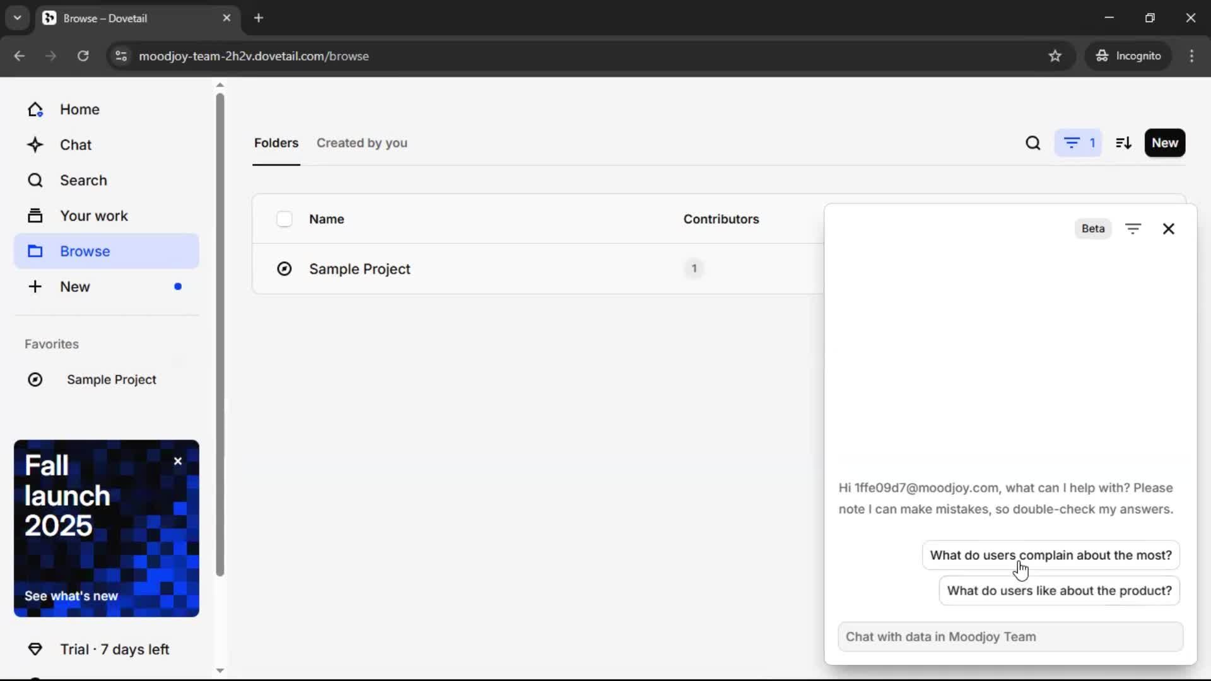The width and height of the screenshot is (1211, 681).
Task: Click the suggestion 'What do users like about the product?'
Action: [1059, 591]
